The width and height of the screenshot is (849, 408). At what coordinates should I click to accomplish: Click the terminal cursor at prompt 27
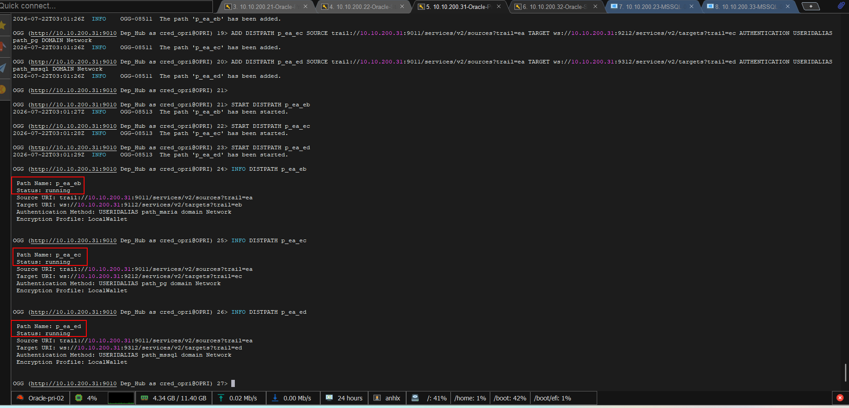pyautogui.click(x=233, y=383)
